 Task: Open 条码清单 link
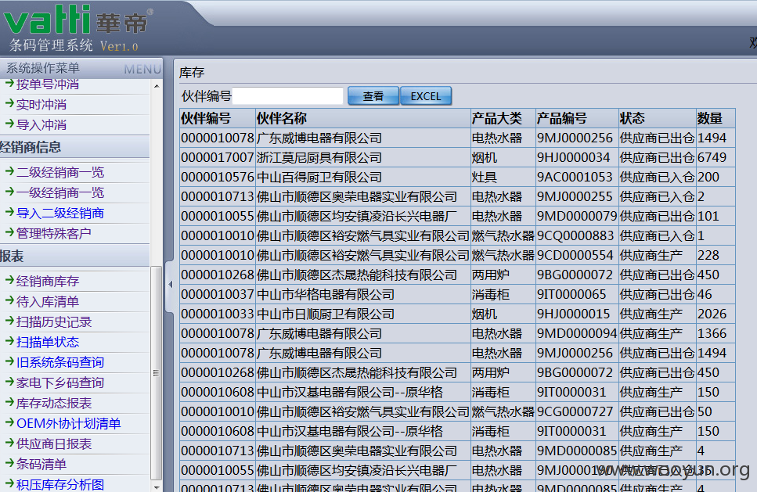coord(41,464)
